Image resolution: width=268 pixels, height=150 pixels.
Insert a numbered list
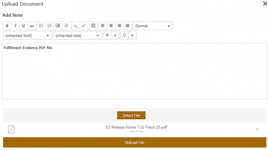point(50,26)
